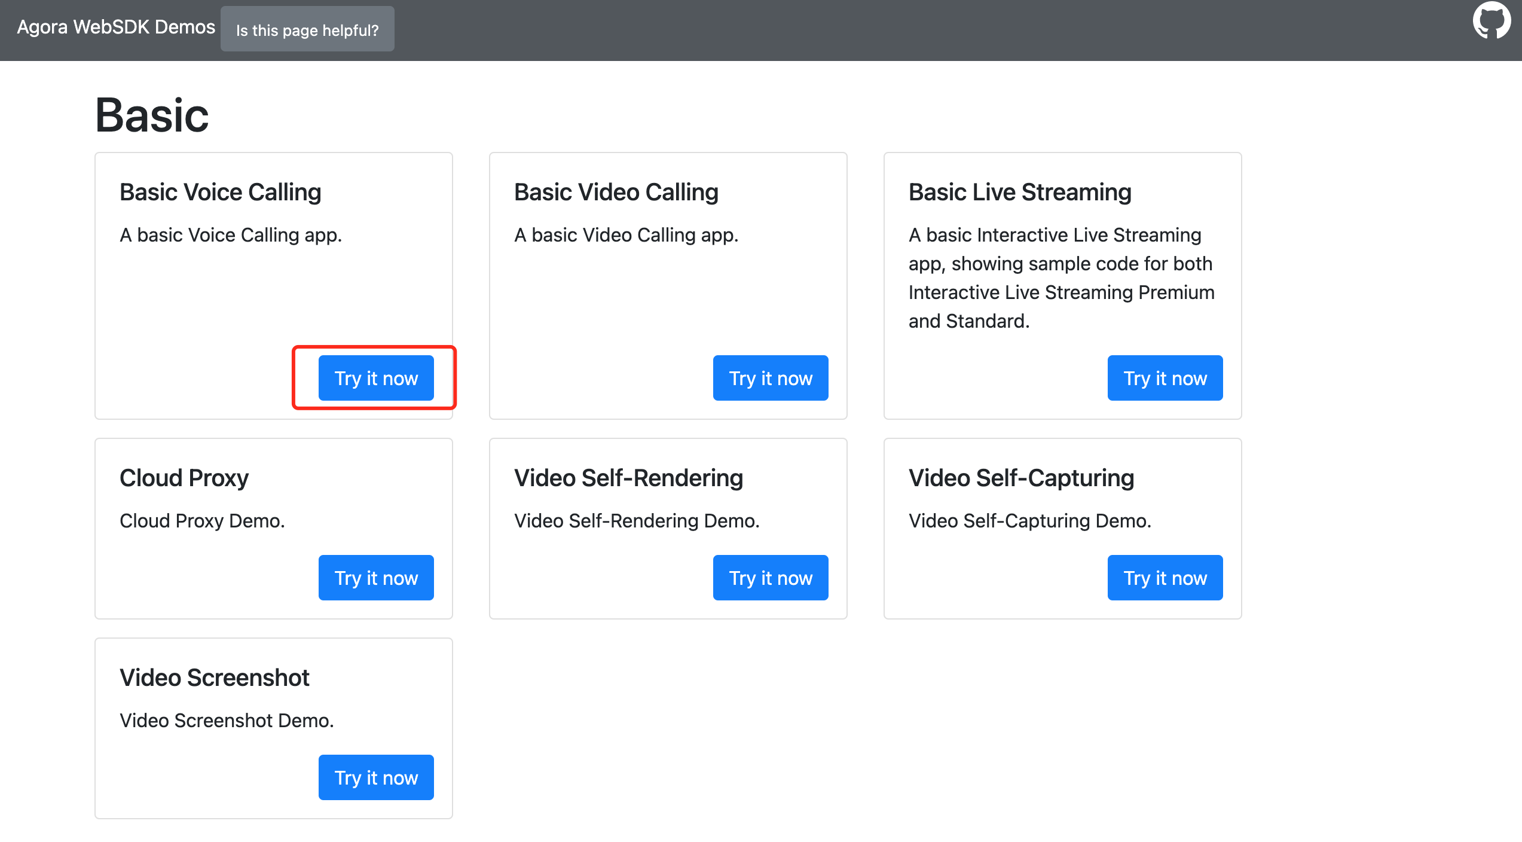This screenshot has width=1522, height=842.
Task: Try the Basic Voice Calling demo
Action: (x=376, y=378)
